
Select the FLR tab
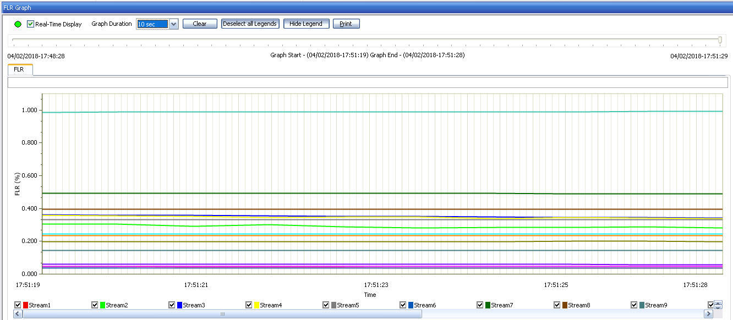pos(20,69)
